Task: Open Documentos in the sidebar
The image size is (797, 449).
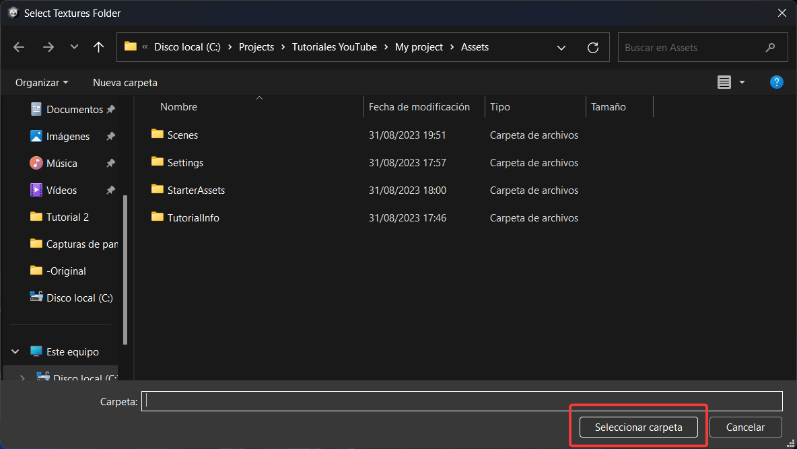Action: coord(74,109)
